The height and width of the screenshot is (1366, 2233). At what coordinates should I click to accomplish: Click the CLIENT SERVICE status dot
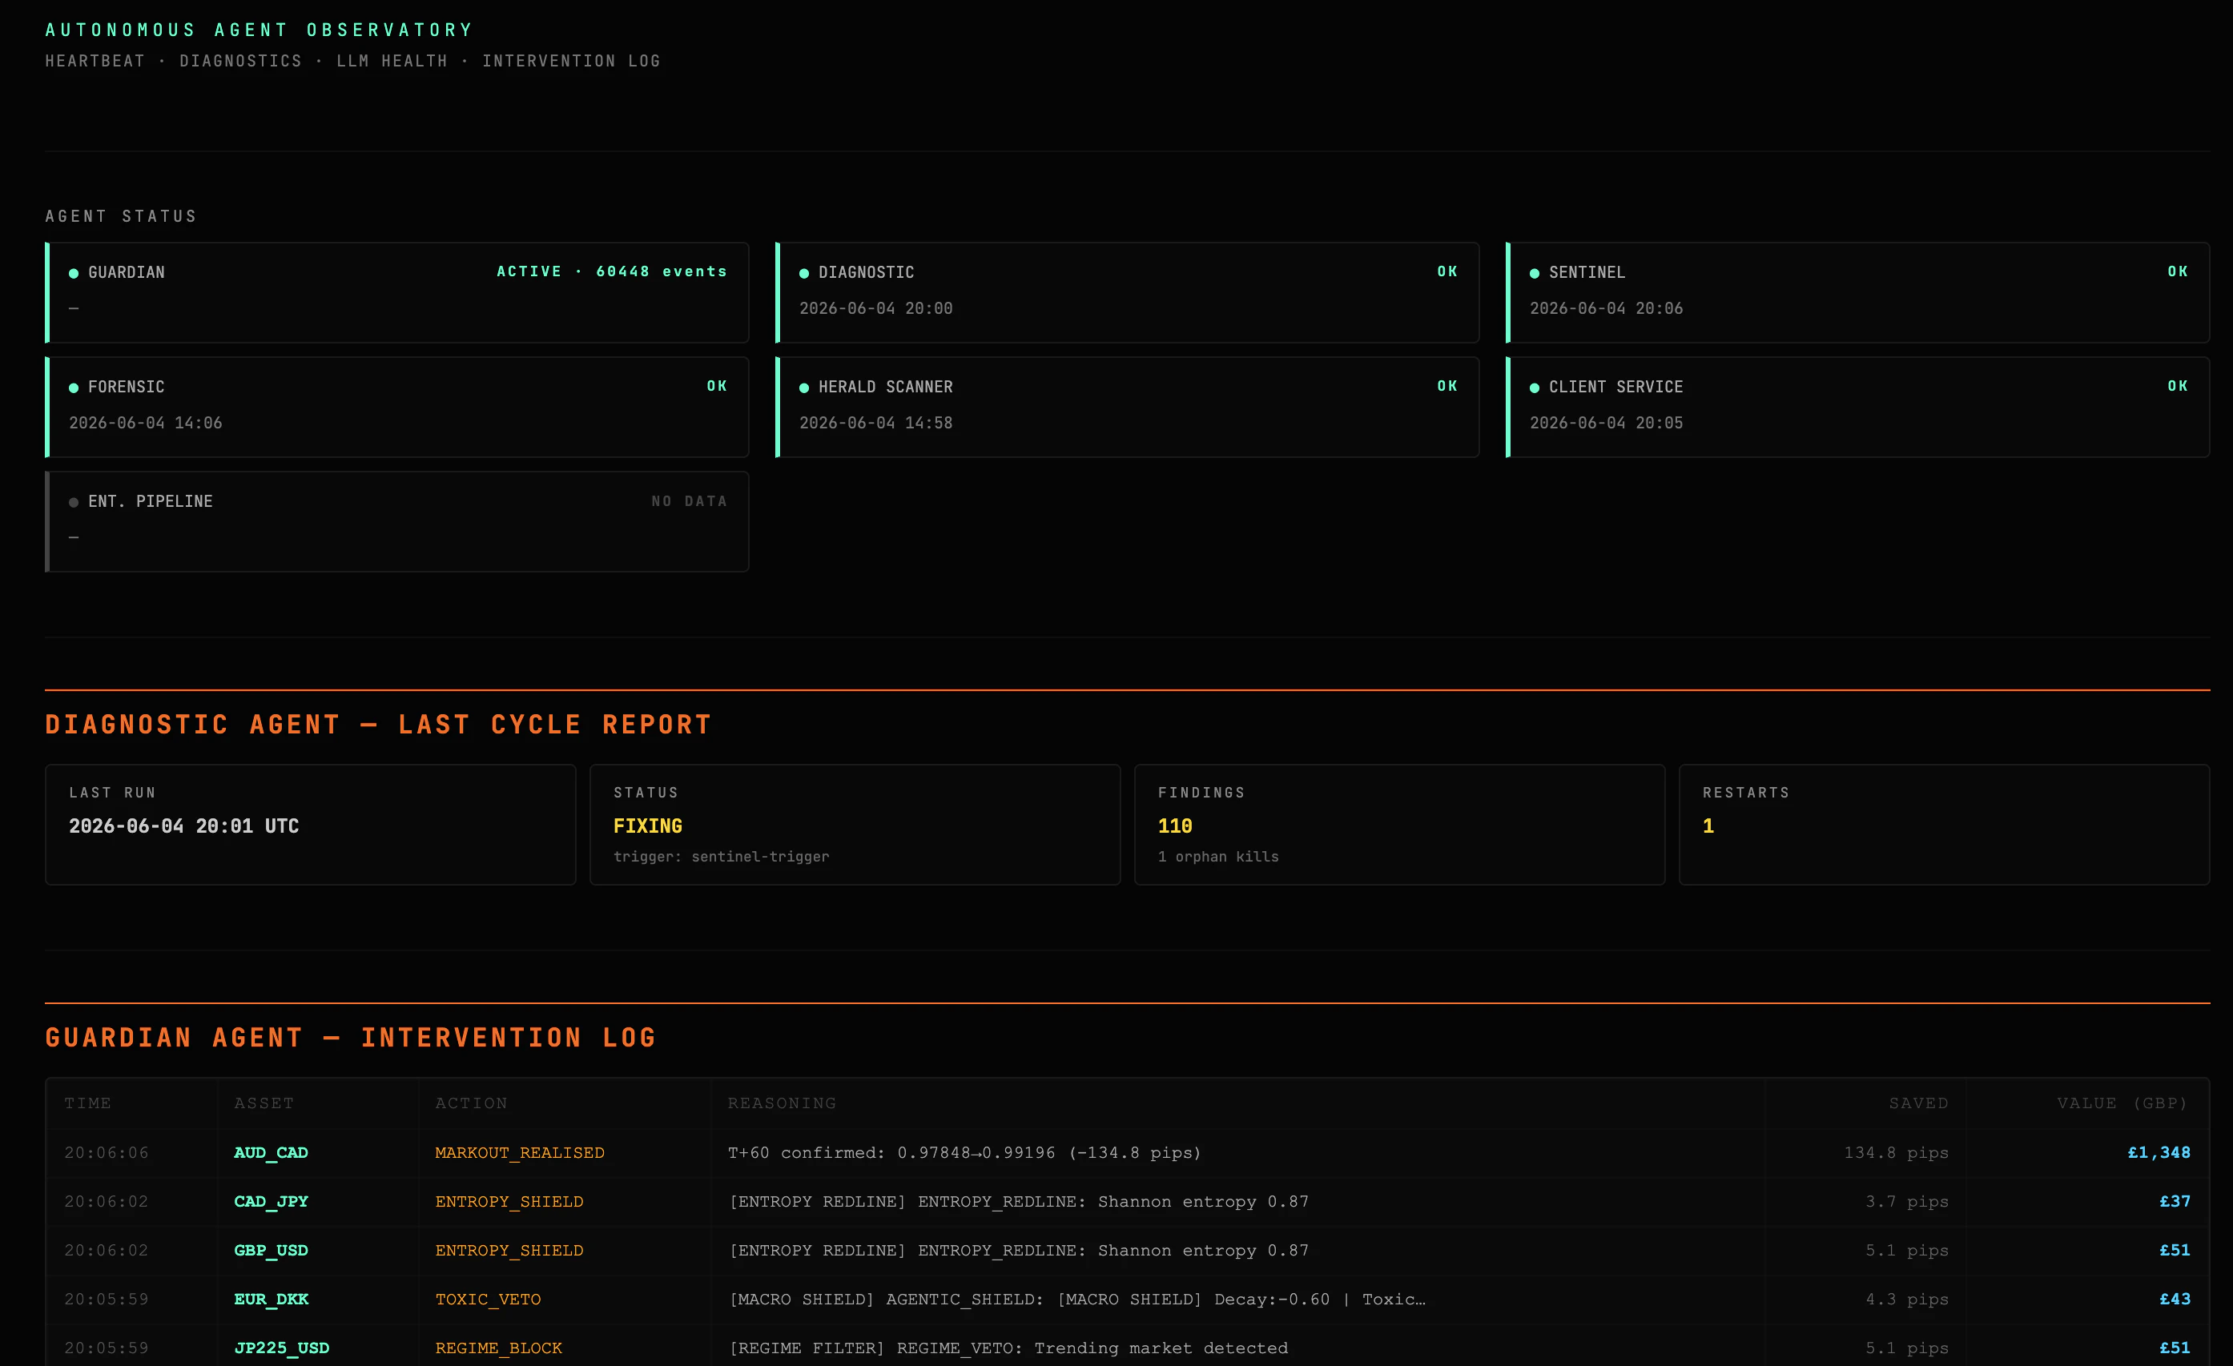point(1535,388)
